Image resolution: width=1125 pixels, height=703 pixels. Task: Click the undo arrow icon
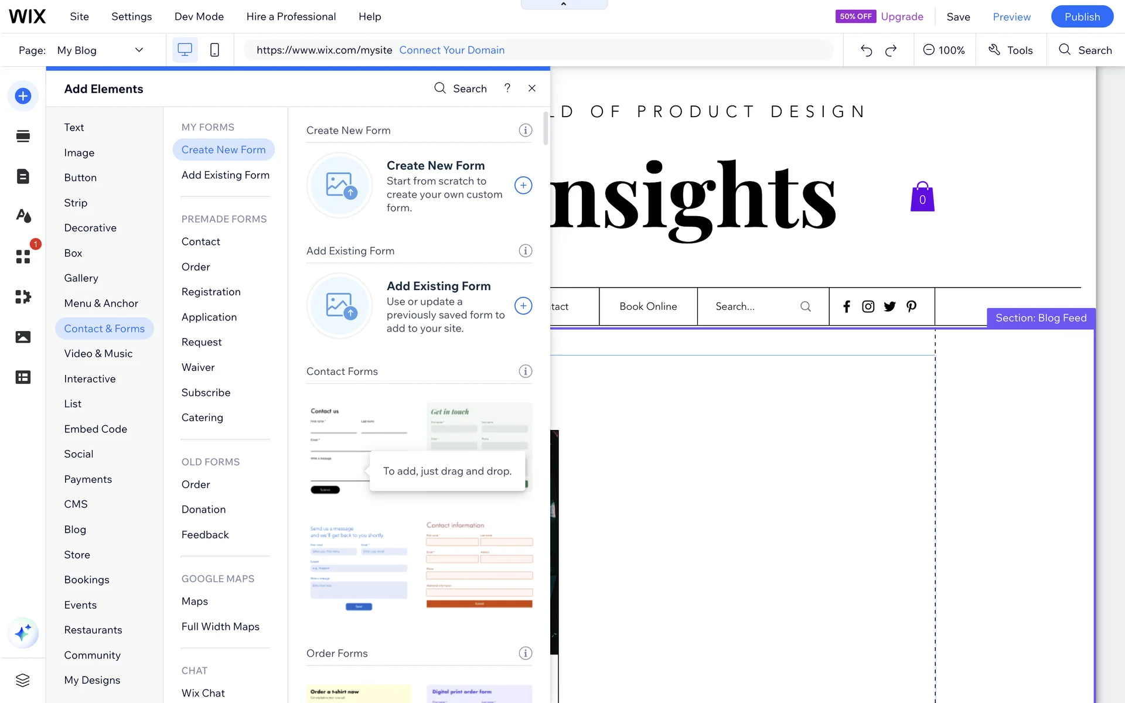866,50
